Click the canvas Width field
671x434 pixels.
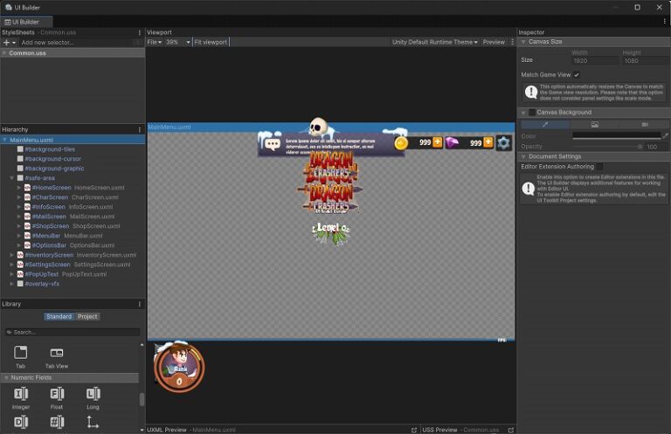(x=595, y=61)
